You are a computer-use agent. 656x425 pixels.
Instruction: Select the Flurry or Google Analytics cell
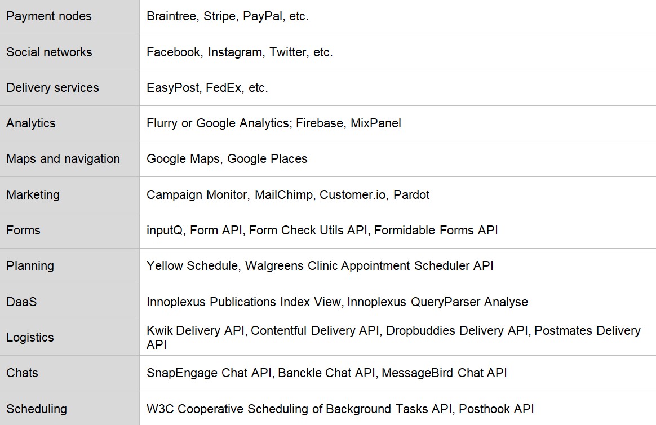coord(273,123)
